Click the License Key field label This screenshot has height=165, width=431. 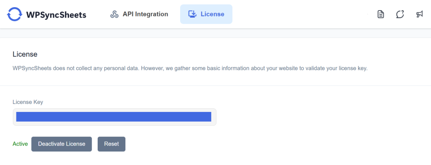click(x=28, y=102)
